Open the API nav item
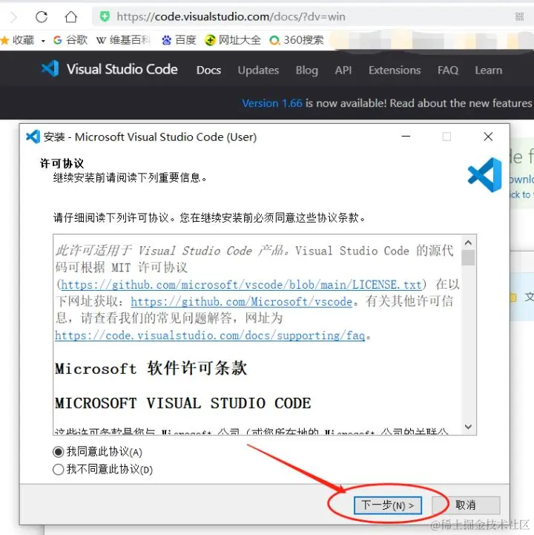Screen dimensions: 534x535 click(343, 70)
